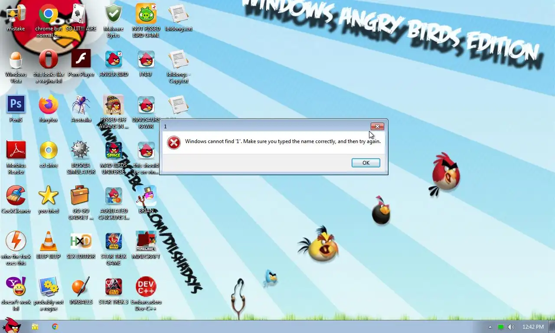Select the "Windows Vista" egg icon
555x333 pixels.
click(16, 66)
